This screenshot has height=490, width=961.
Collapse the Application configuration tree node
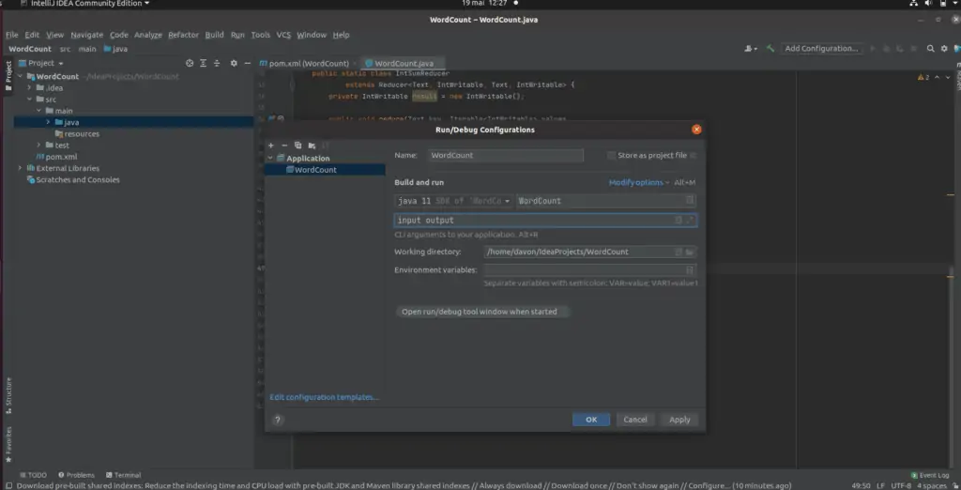coord(270,159)
